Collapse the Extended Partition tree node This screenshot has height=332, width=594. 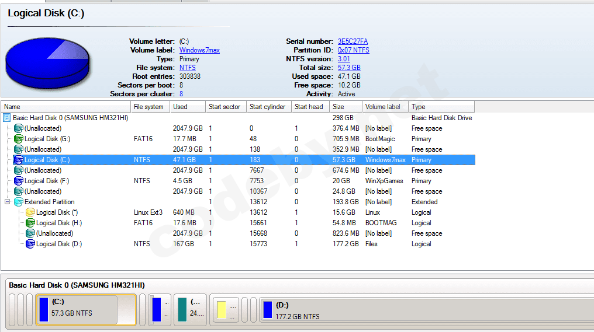[x=7, y=202]
